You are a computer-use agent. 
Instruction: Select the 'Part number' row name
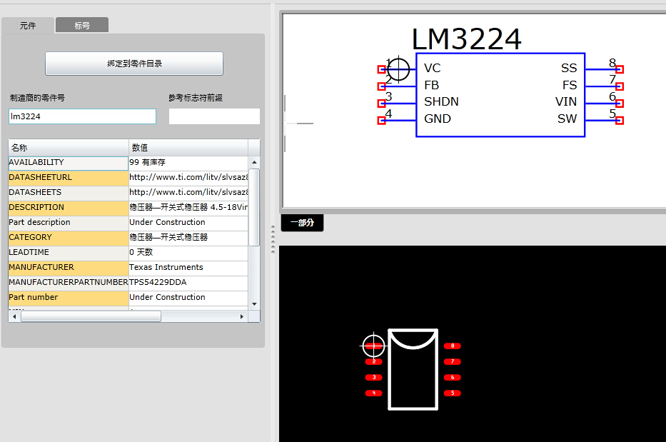[69, 298]
